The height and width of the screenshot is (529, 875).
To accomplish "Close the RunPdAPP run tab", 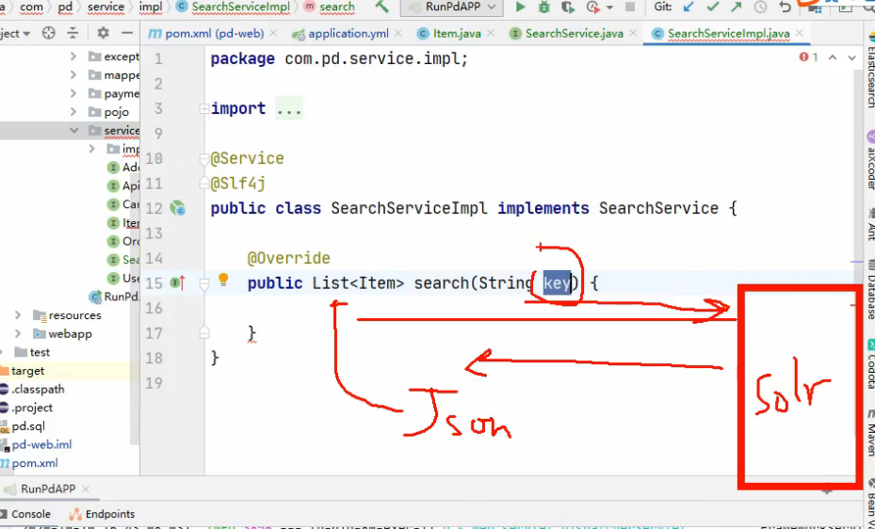I will pyautogui.click(x=86, y=489).
